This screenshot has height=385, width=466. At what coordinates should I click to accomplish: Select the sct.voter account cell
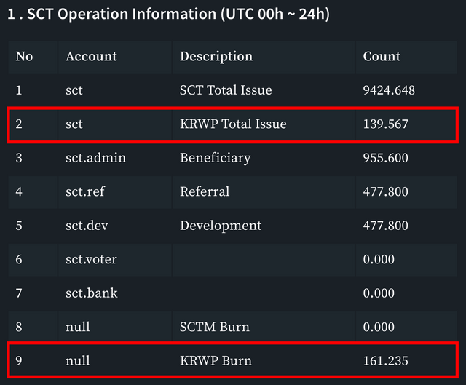91,259
